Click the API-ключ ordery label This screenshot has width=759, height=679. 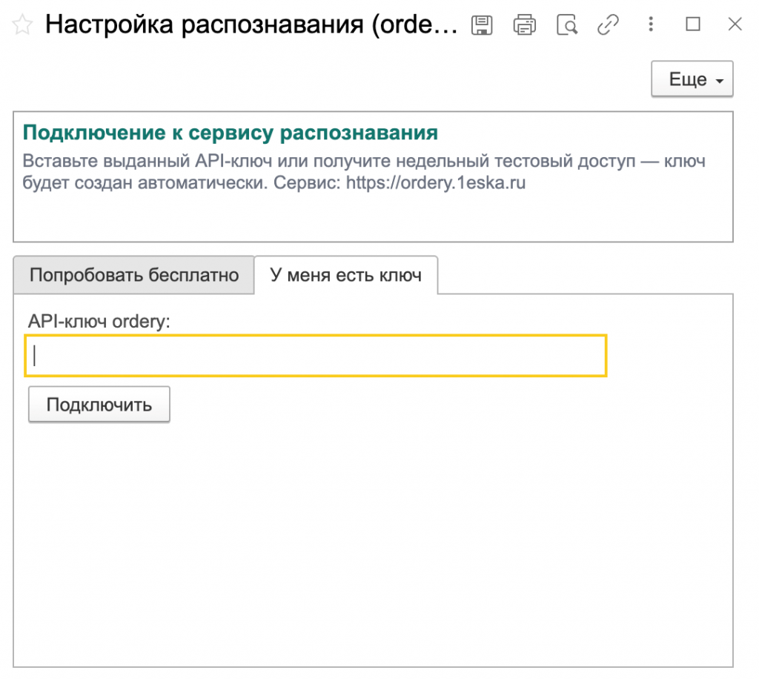(99, 321)
